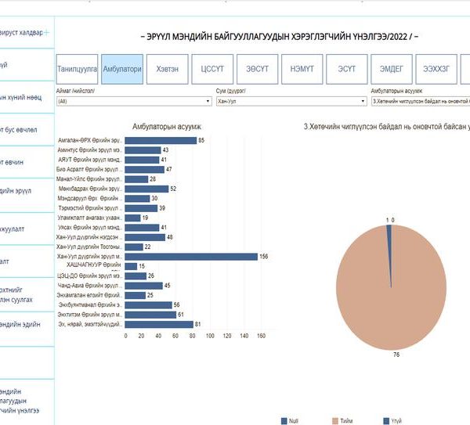470x425 pixels.
Task: Click the Амгалан-ӨРХ Өрхийн row label
Action: [90, 140]
